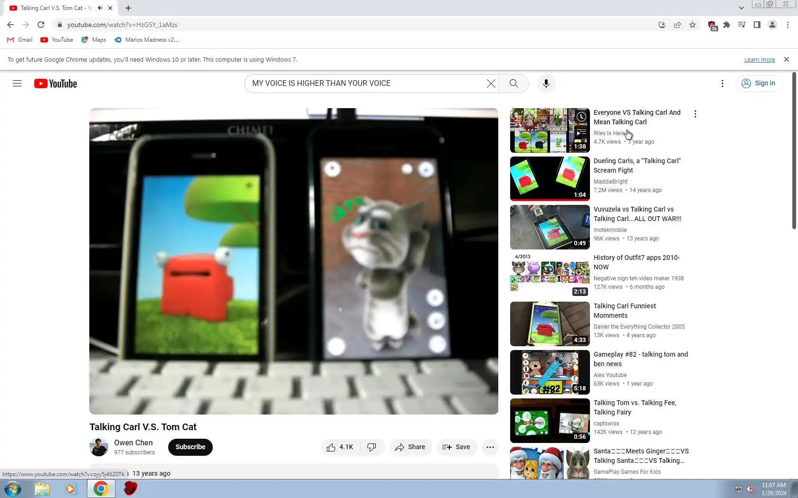This screenshot has height=498, width=798.
Task: Open Talking Tom vs. Talking Fee video
Action: point(635,407)
